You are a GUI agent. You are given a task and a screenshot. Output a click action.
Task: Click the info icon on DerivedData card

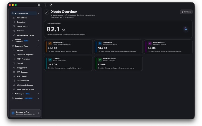coord(49,52)
